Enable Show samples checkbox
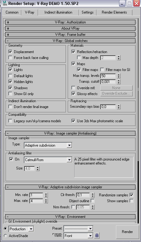This screenshot has width=141, height=242. click(131, 201)
